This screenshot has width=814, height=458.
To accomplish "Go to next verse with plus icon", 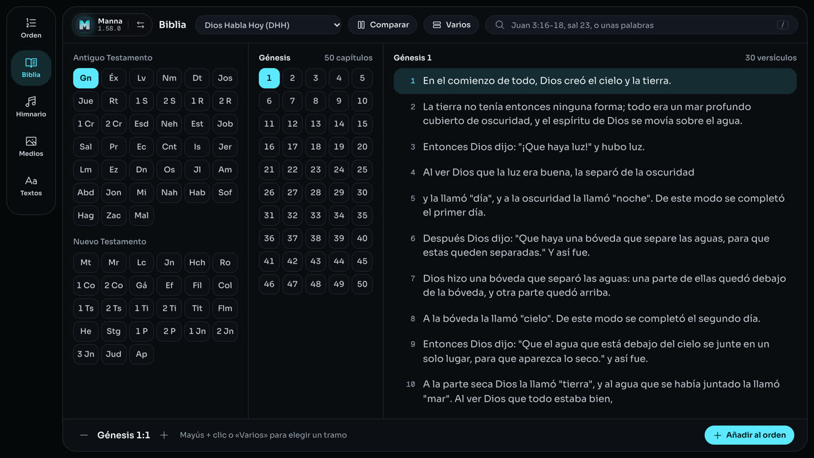I will tap(164, 435).
